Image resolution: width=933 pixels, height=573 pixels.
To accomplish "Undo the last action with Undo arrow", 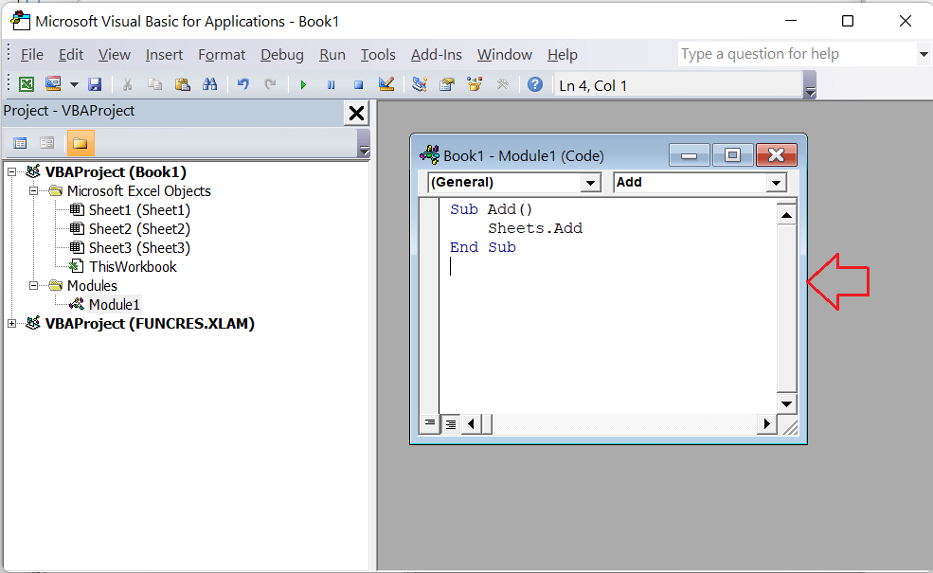I will click(242, 84).
